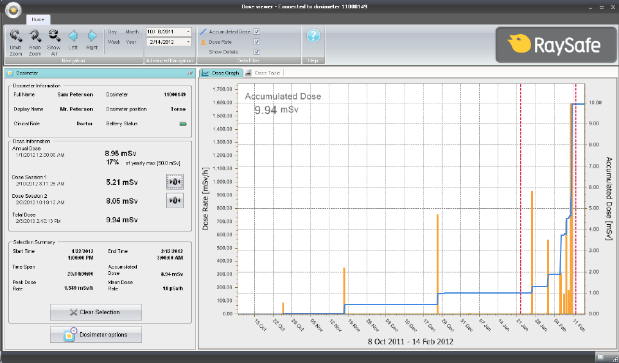Toggle the Dose Rate checkbox

click(x=257, y=42)
